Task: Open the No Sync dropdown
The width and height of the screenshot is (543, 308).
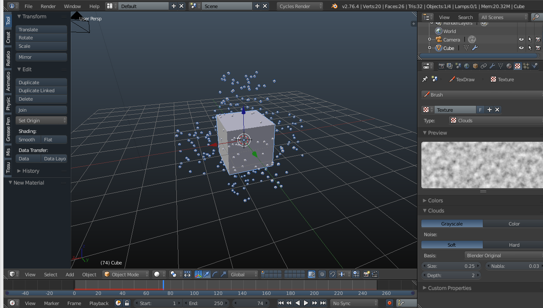Action: [354, 303]
